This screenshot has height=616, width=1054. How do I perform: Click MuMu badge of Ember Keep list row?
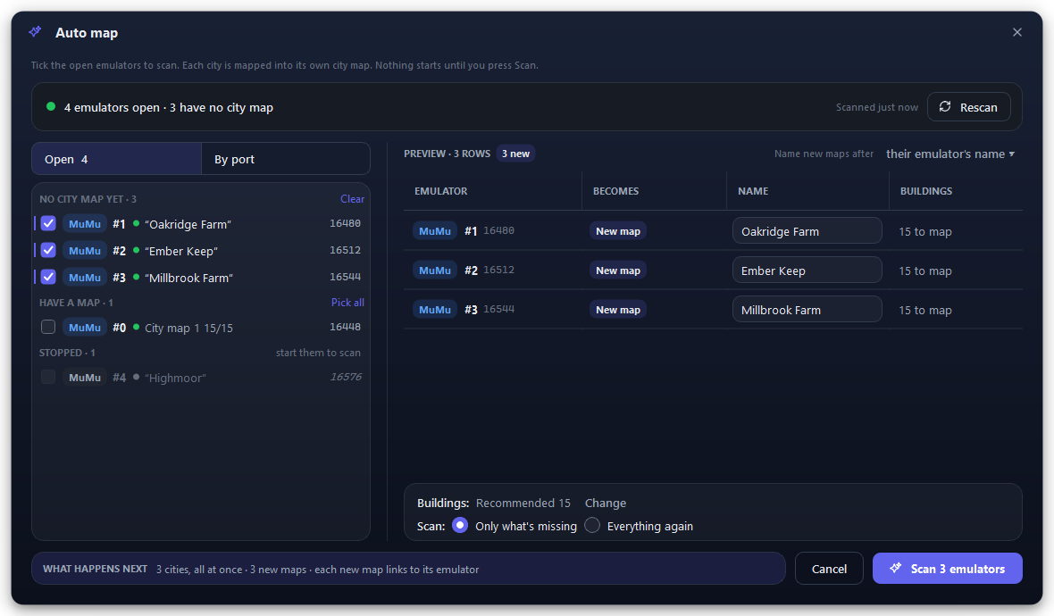(x=85, y=251)
